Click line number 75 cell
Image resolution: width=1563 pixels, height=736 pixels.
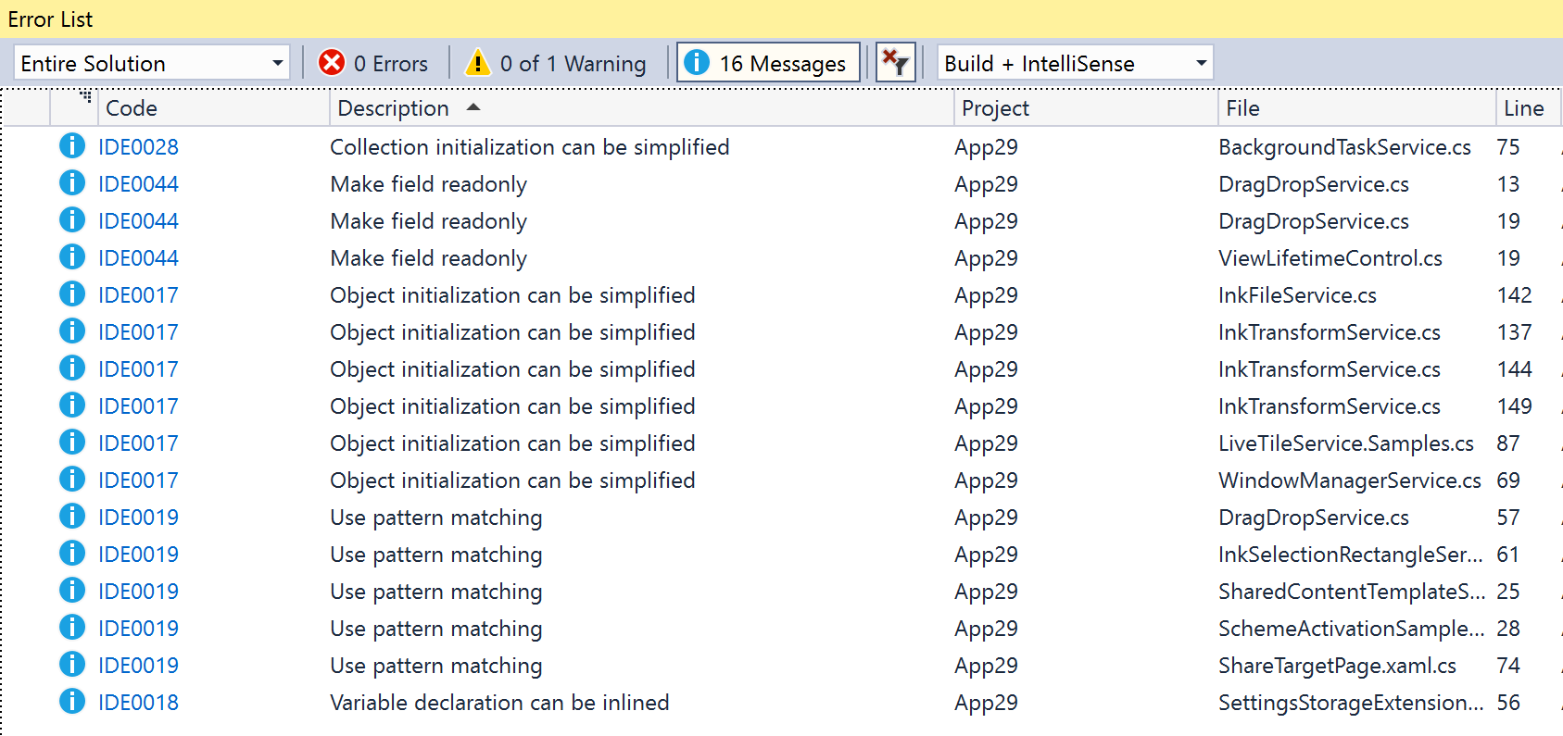coord(1508,147)
